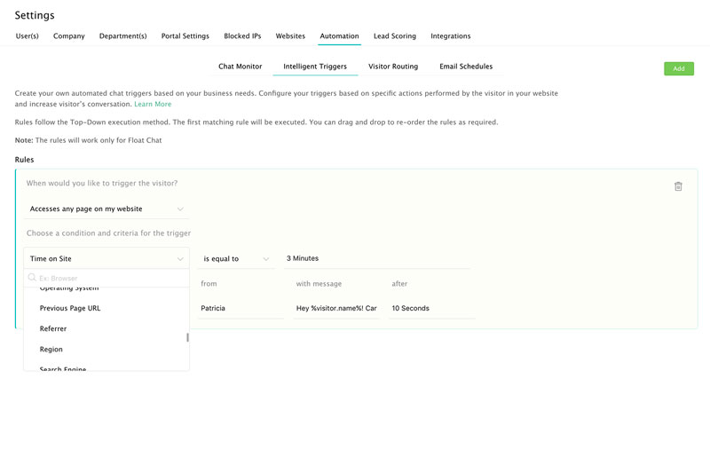Select the Automation tab

339,36
